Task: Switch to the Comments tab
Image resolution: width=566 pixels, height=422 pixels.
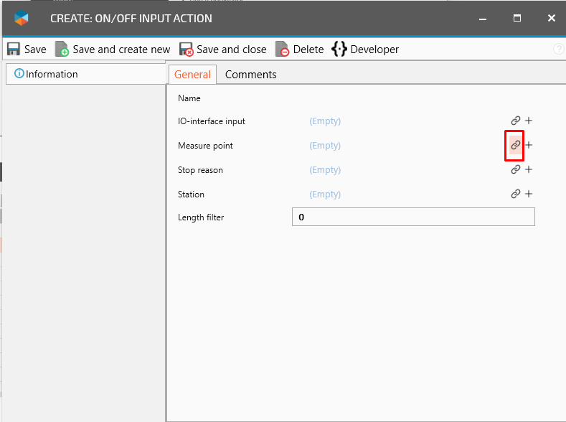Action: tap(250, 75)
